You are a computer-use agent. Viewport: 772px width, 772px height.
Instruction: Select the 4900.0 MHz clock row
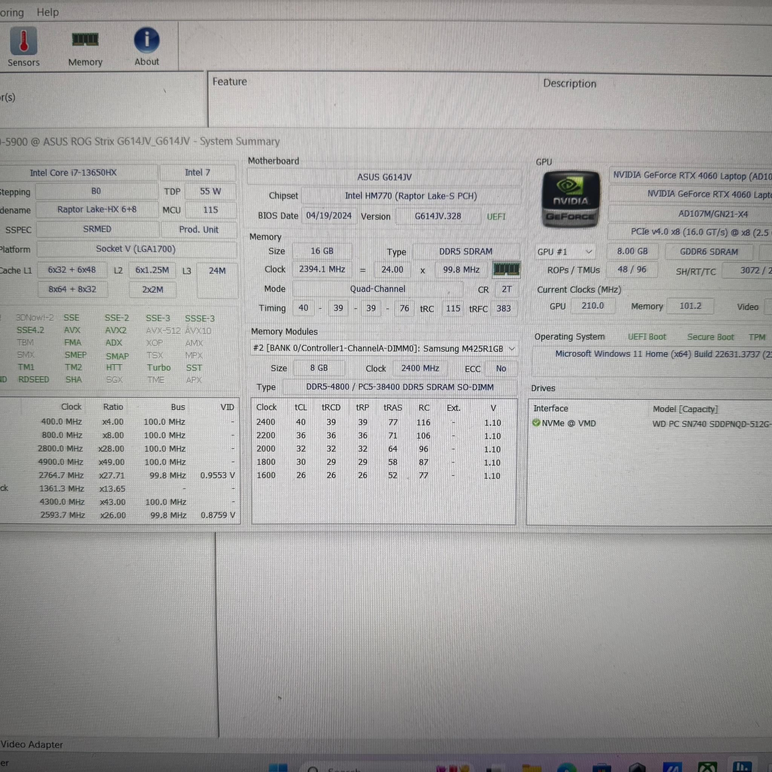coord(120,462)
